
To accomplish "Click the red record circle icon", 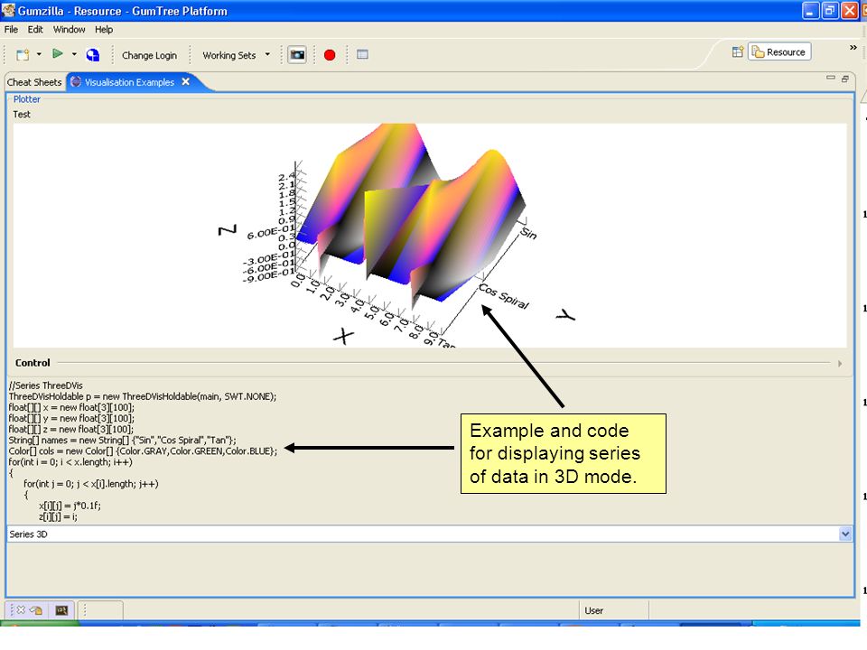I will 330,55.
